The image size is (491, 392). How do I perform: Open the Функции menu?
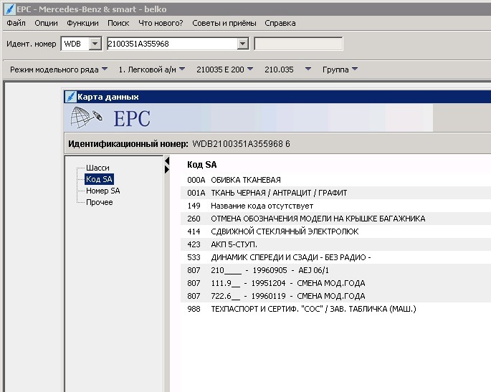(82, 23)
